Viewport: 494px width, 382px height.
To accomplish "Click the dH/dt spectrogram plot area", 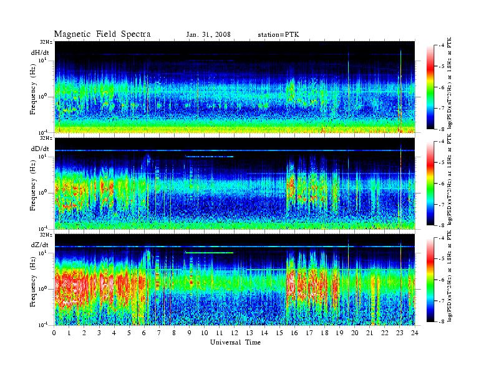I will click(x=235, y=87).
